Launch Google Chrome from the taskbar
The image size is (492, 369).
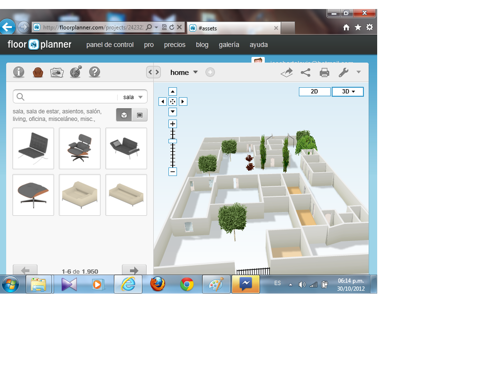187,284
